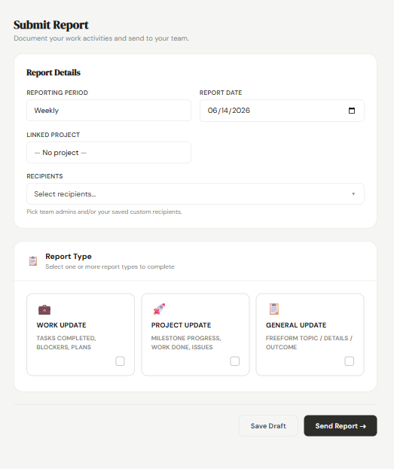Click the briefcase icon on Work Update card
This screenshot has width=394, height=469.
pos(44,309)
